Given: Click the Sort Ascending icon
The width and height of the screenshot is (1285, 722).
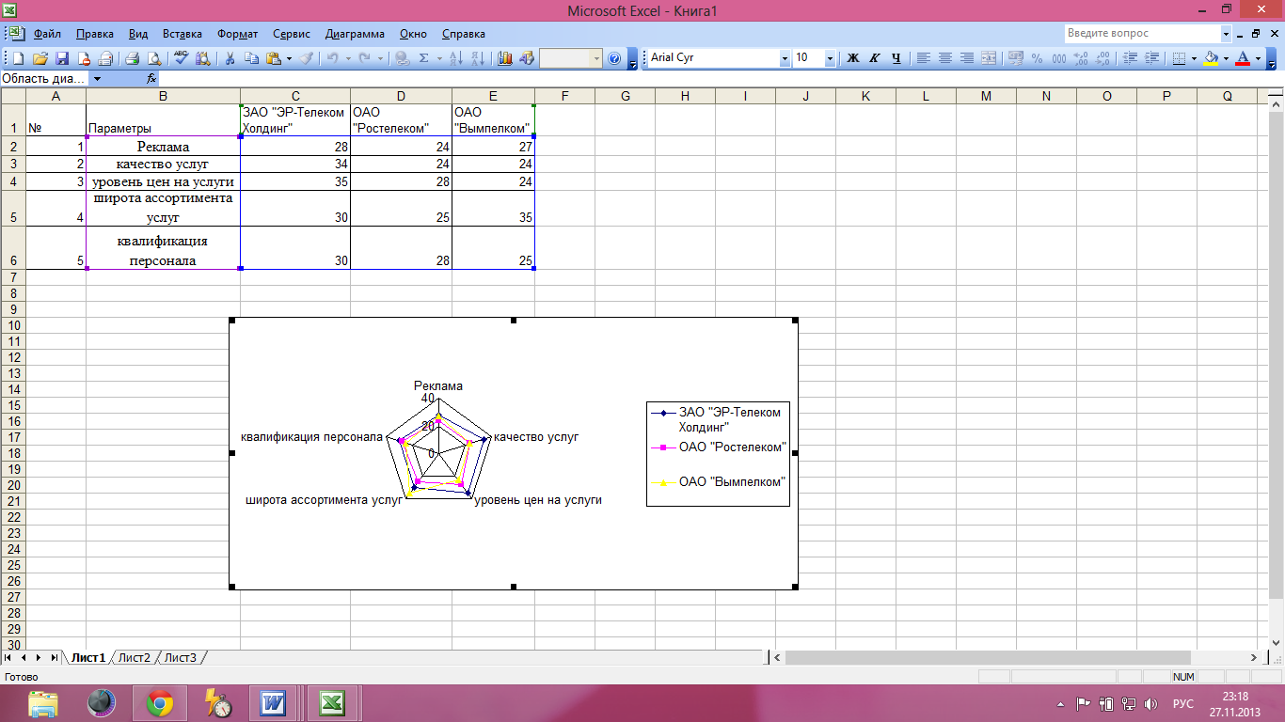Looking at the screenshot, I should pos(456,58).
